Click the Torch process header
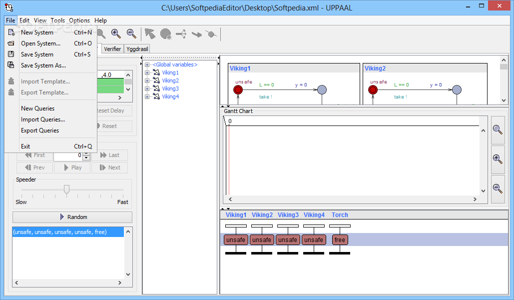 pos(340,215)
